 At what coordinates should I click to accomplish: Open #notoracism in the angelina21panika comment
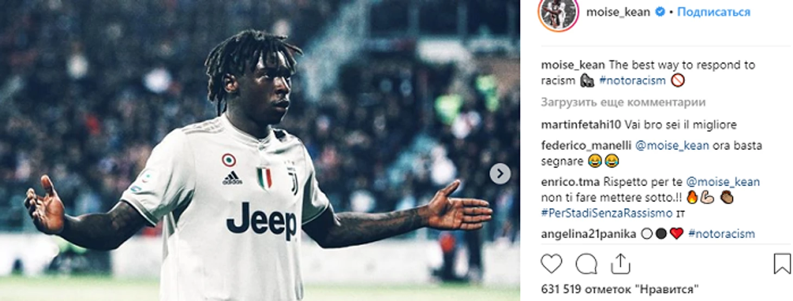(x=721, y=234)
